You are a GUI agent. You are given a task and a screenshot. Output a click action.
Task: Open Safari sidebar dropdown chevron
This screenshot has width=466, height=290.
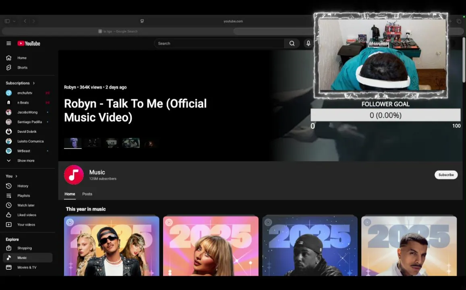(x=14, y=21)
